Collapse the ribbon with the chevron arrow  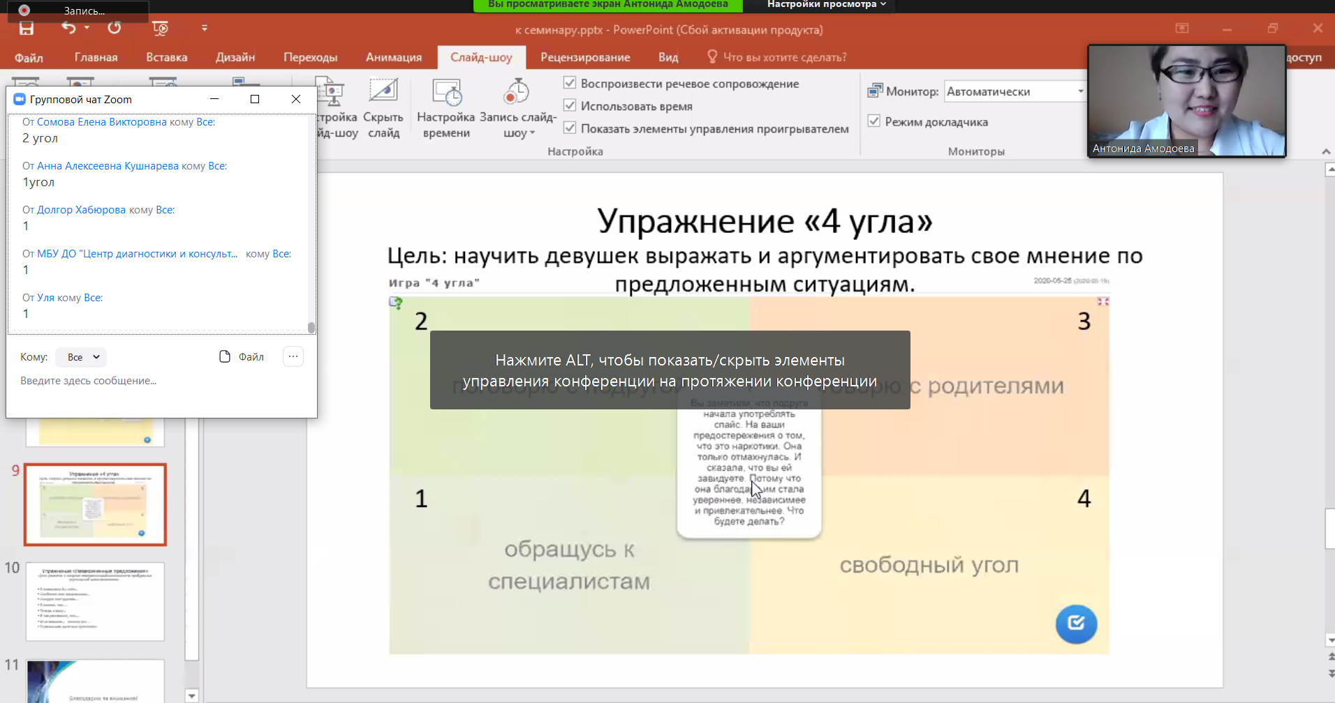coord(1326,151)
